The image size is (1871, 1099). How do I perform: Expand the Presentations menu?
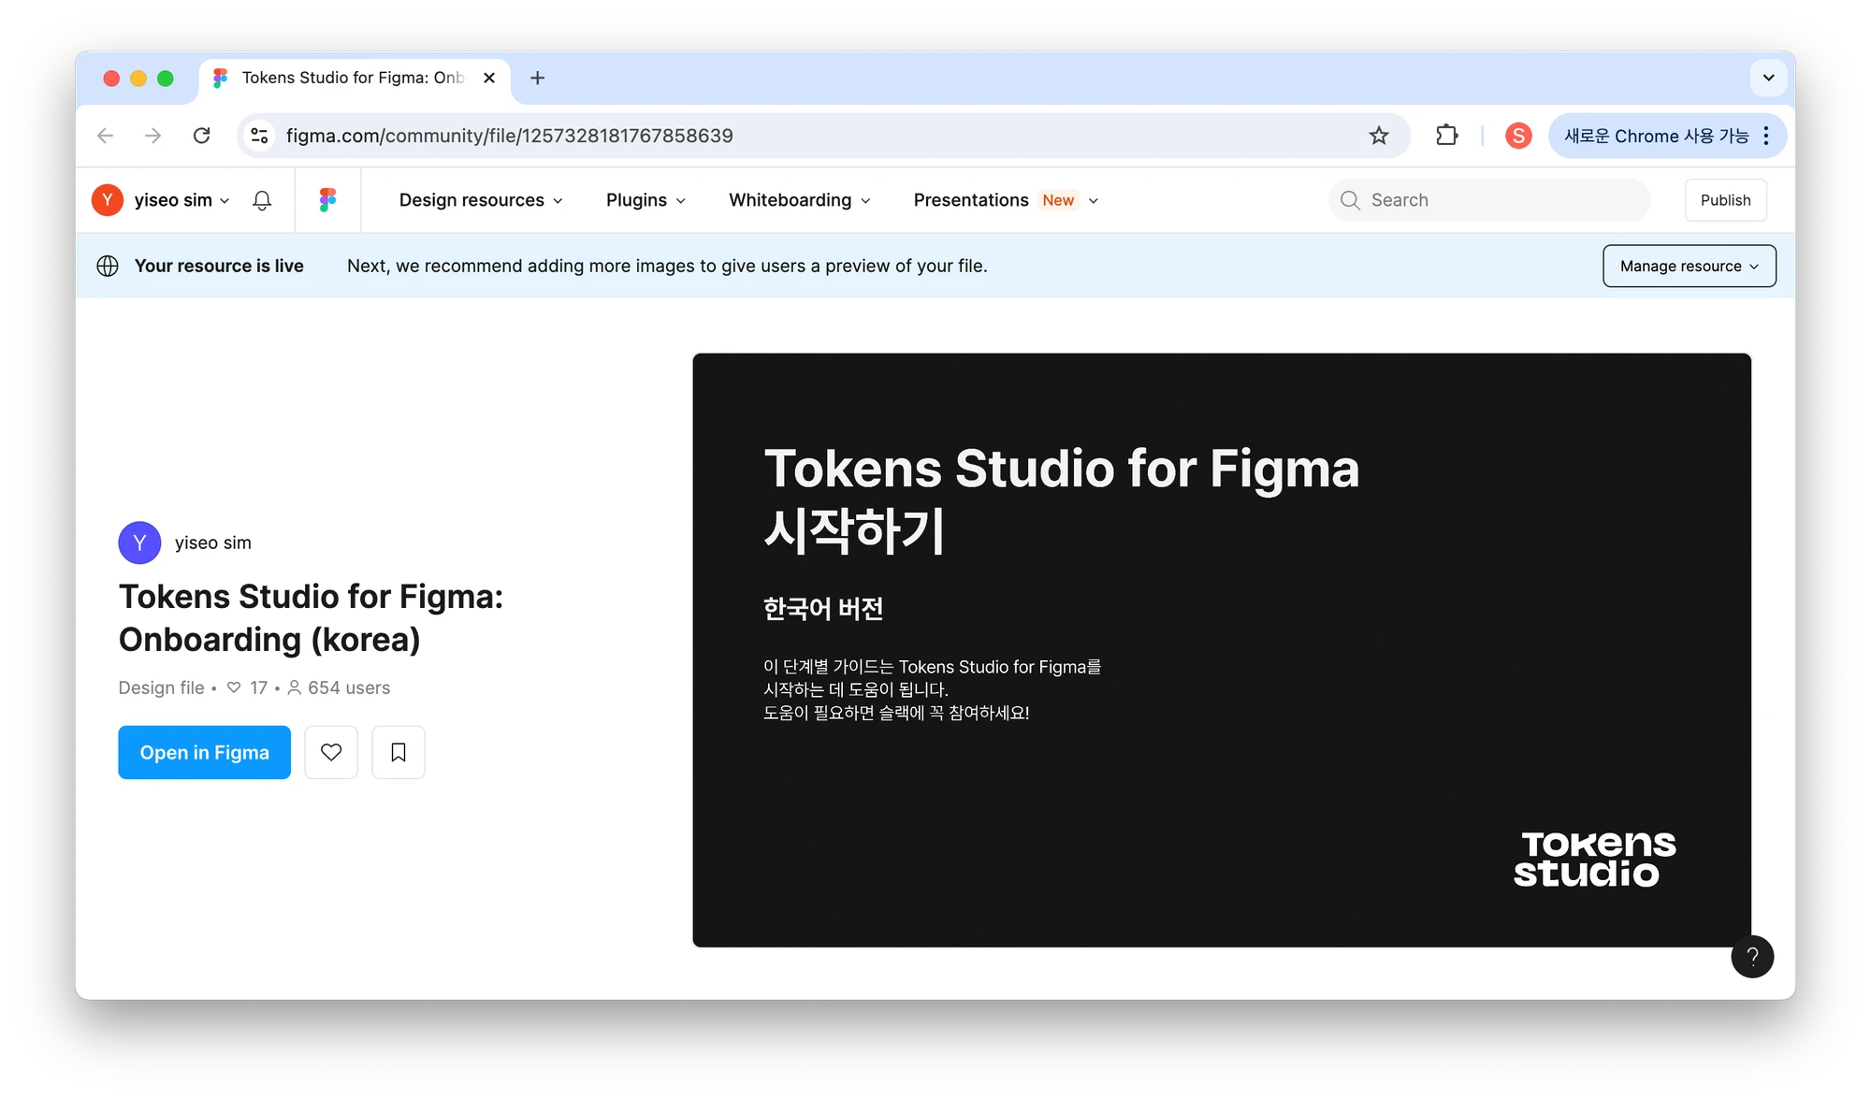(x=1006, y=200)
